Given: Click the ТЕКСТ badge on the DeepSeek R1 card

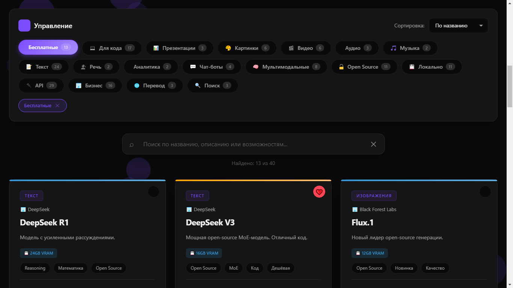Looking at the screenshot, I should (32, 196).
